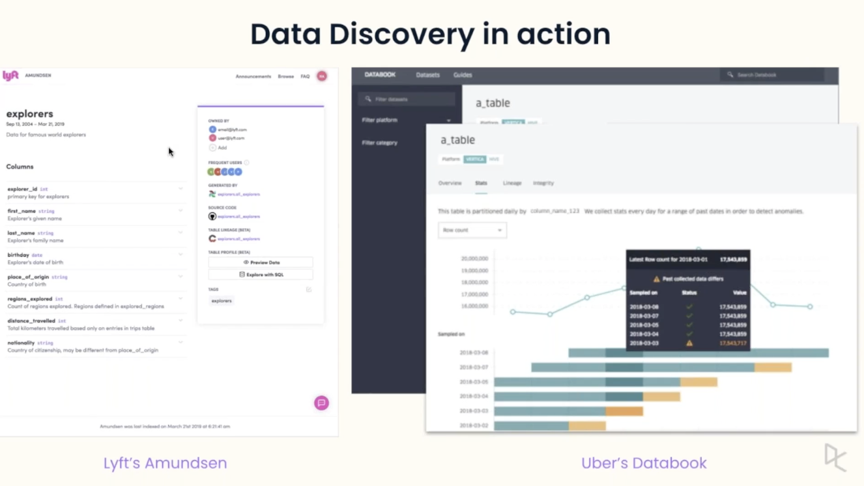The image size is (864, 486).
Task: Click the Add owner plus icon
Action: pyautogui.click(x=212, y=148)
